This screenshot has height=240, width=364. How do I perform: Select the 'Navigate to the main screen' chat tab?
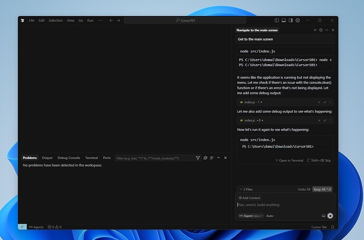click(257, 30)
